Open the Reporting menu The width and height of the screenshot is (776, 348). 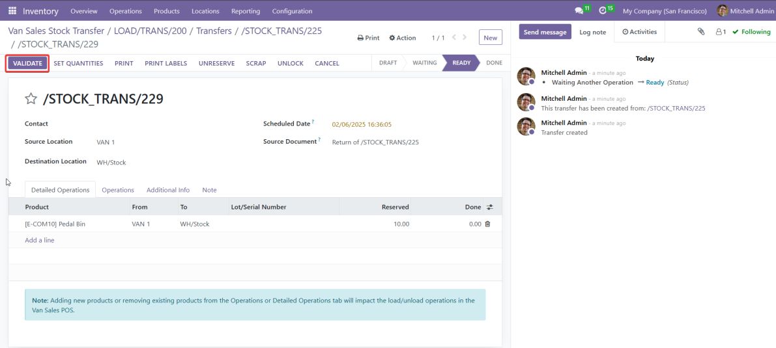pos(246,11)
